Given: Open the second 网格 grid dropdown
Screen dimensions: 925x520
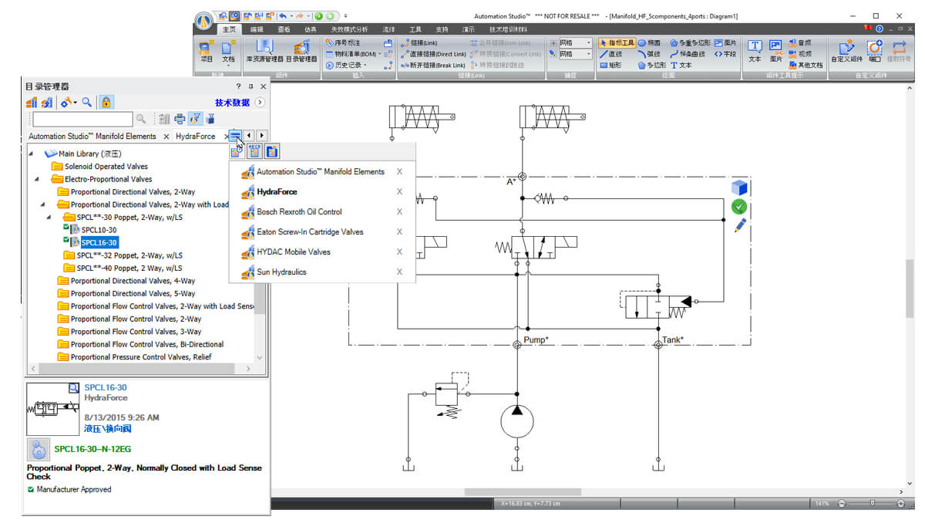Looking at the screenshot, I should (588, 54).
